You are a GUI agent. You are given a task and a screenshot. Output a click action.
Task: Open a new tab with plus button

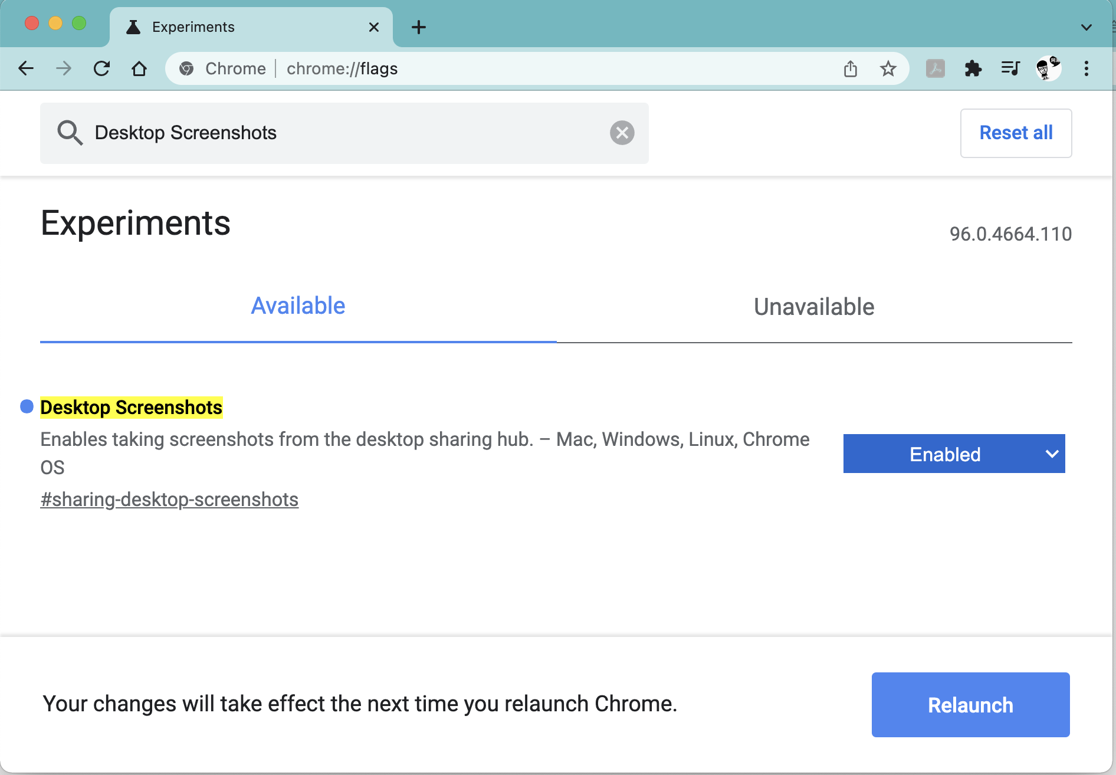pos(419,27)
